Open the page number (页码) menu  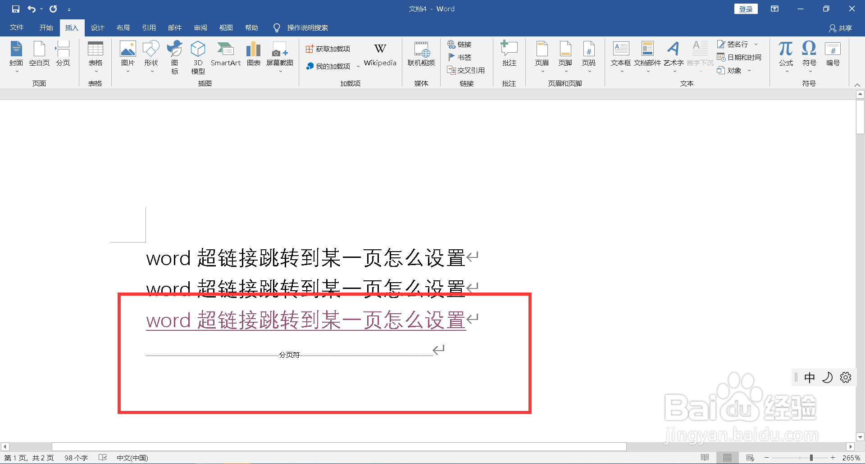coord(589,57)
